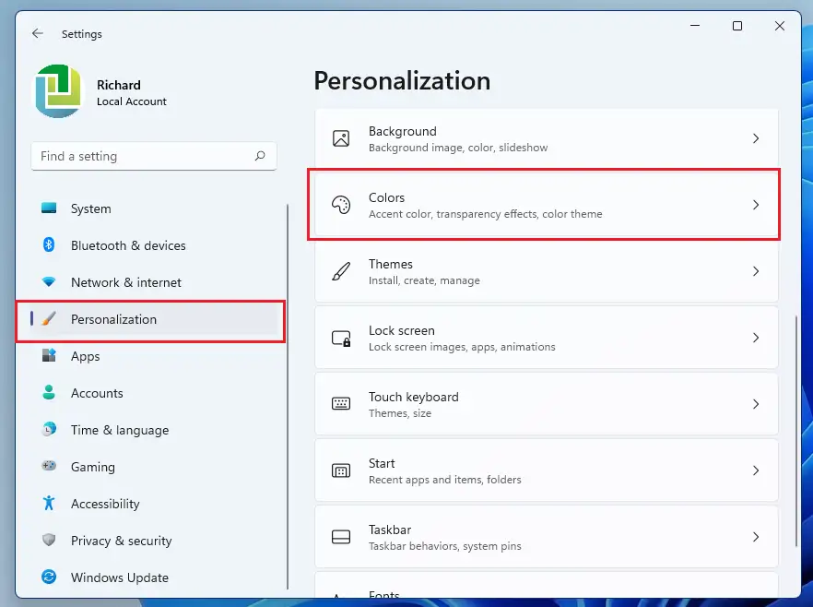Click the main pane vertical scrollbar
Viewport: 813px width, 607px height.
pos(796,431)
